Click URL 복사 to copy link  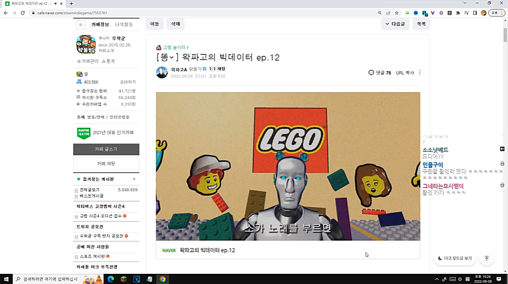tap(405, 72)
